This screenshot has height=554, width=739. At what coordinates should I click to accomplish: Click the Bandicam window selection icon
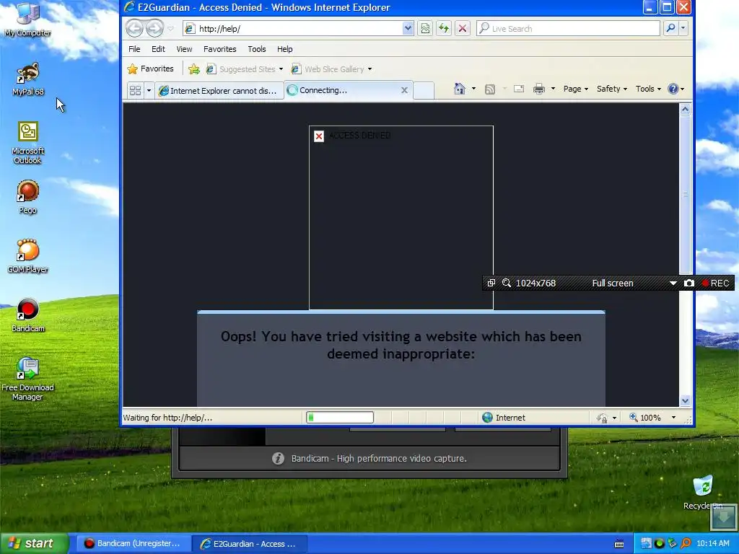pyautogui.click(x=491, y=283)
